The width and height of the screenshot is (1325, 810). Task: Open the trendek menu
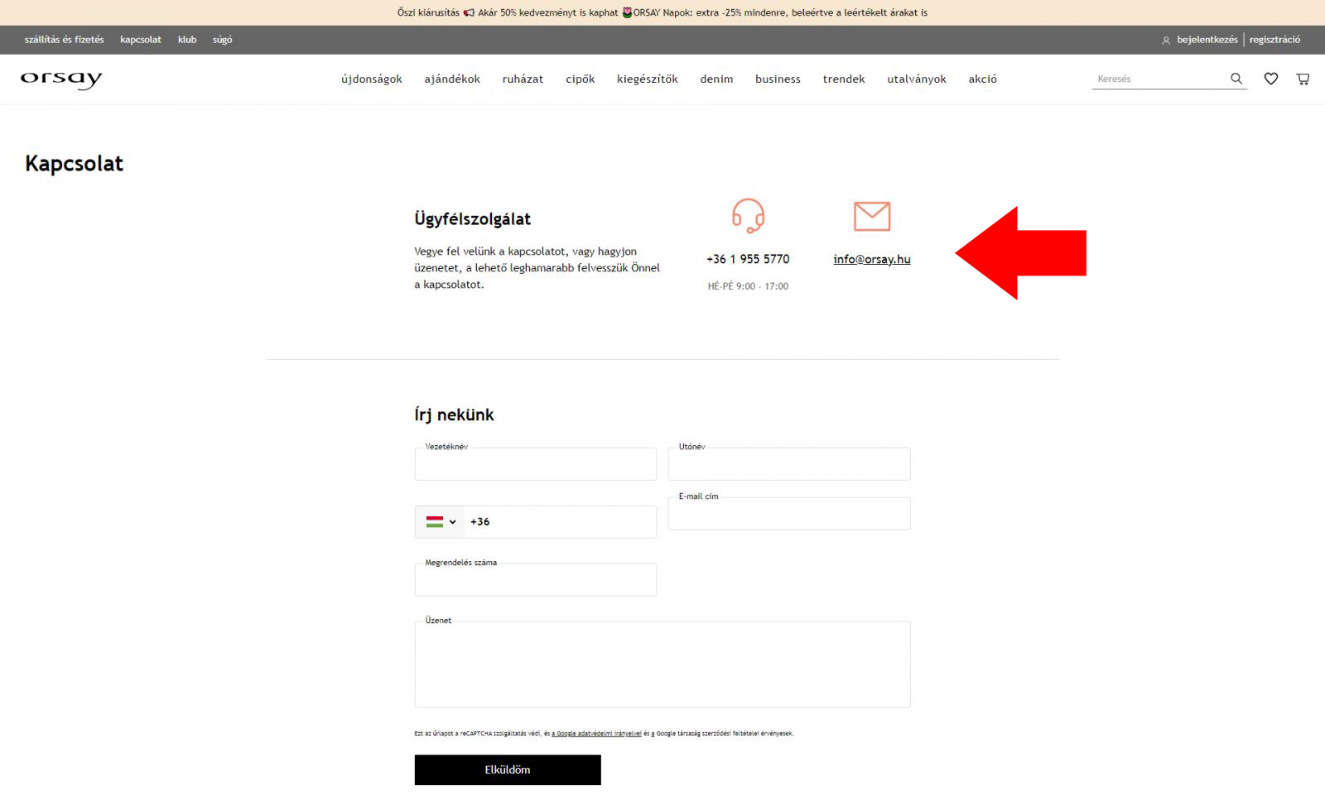tap(844, 79)
